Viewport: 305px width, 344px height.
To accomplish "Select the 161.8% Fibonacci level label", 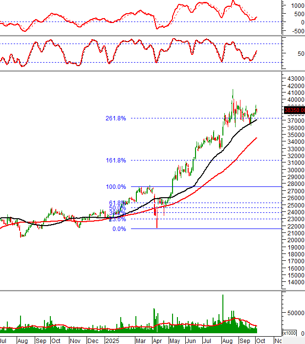I will (x=115, y=160).
